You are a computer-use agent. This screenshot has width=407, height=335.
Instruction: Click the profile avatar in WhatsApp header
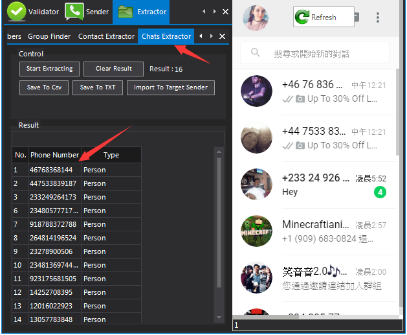pyautogui.click(x=256, y=18)
